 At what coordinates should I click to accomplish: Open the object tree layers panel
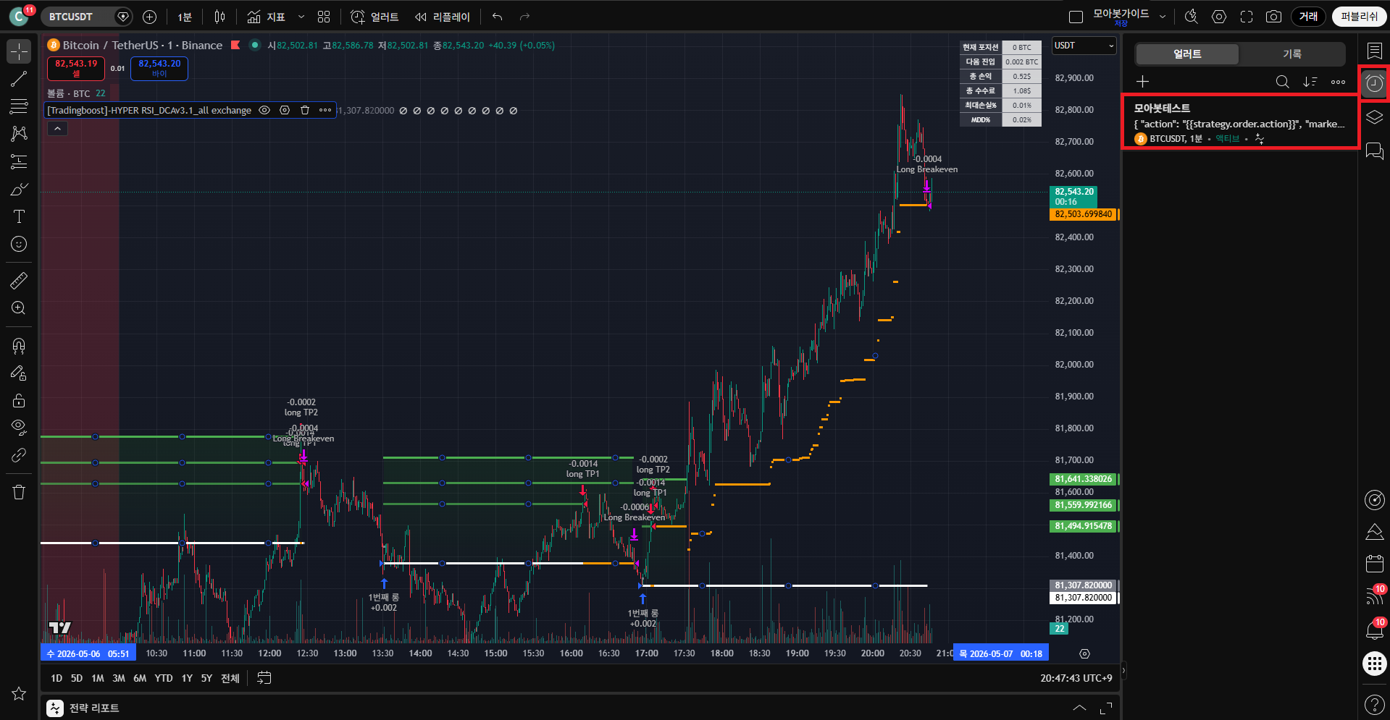point(1374,117)
